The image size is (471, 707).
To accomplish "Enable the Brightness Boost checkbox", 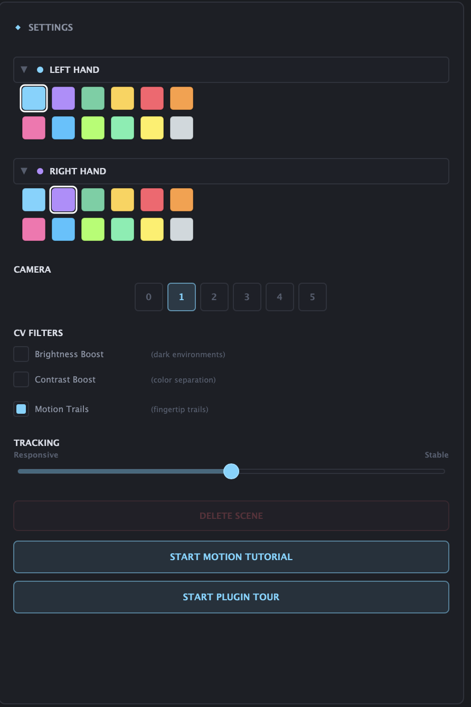I will 21,354.
